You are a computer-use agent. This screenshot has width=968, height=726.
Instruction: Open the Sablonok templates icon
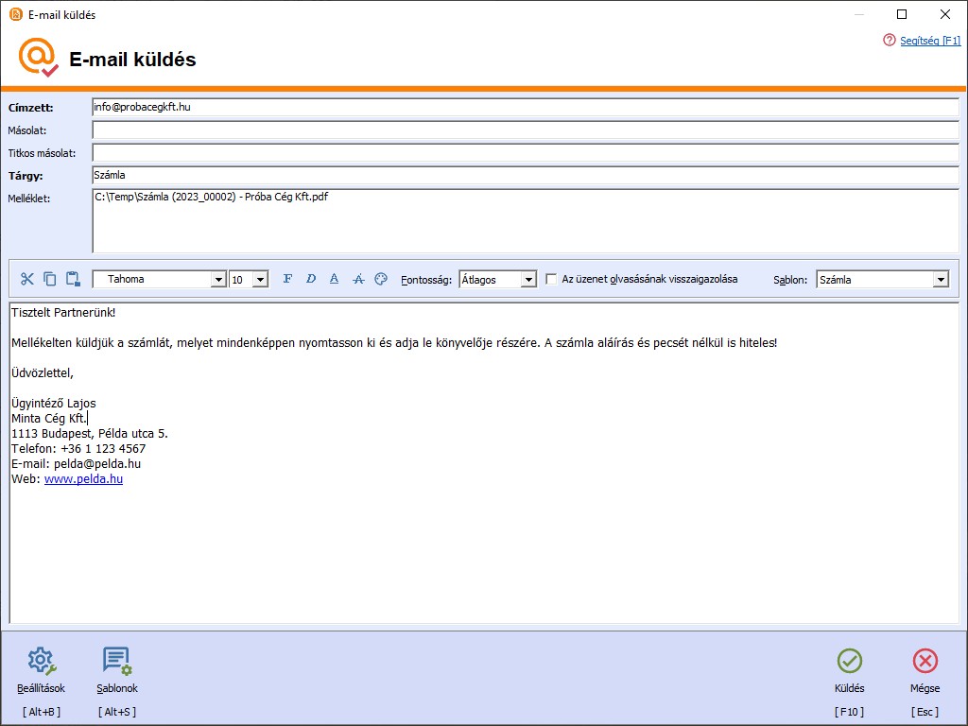pos(117,662)
